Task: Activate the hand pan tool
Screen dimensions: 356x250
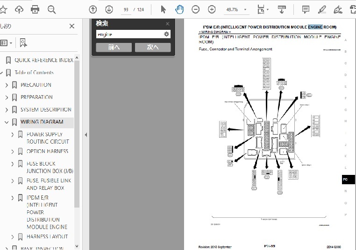Action: click(x=179, y=9)
